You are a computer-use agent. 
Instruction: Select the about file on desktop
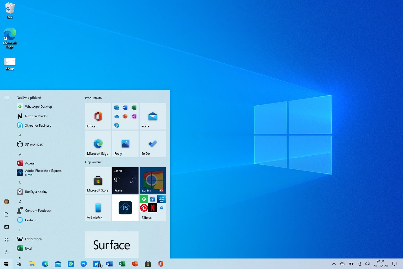click(10, 64)
